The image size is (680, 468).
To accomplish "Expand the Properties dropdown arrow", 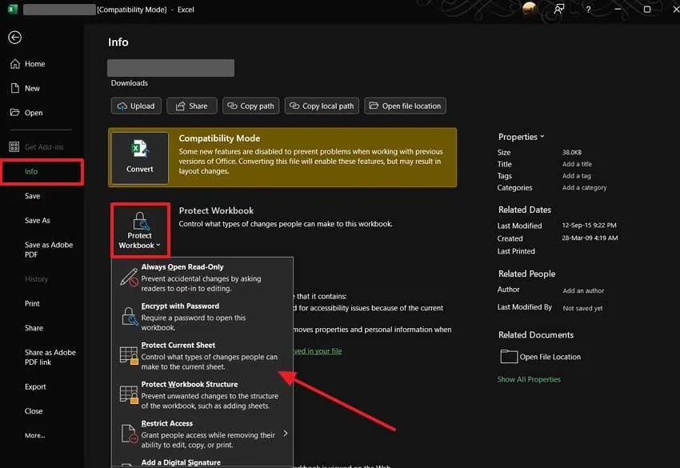I will click(542, 137).
